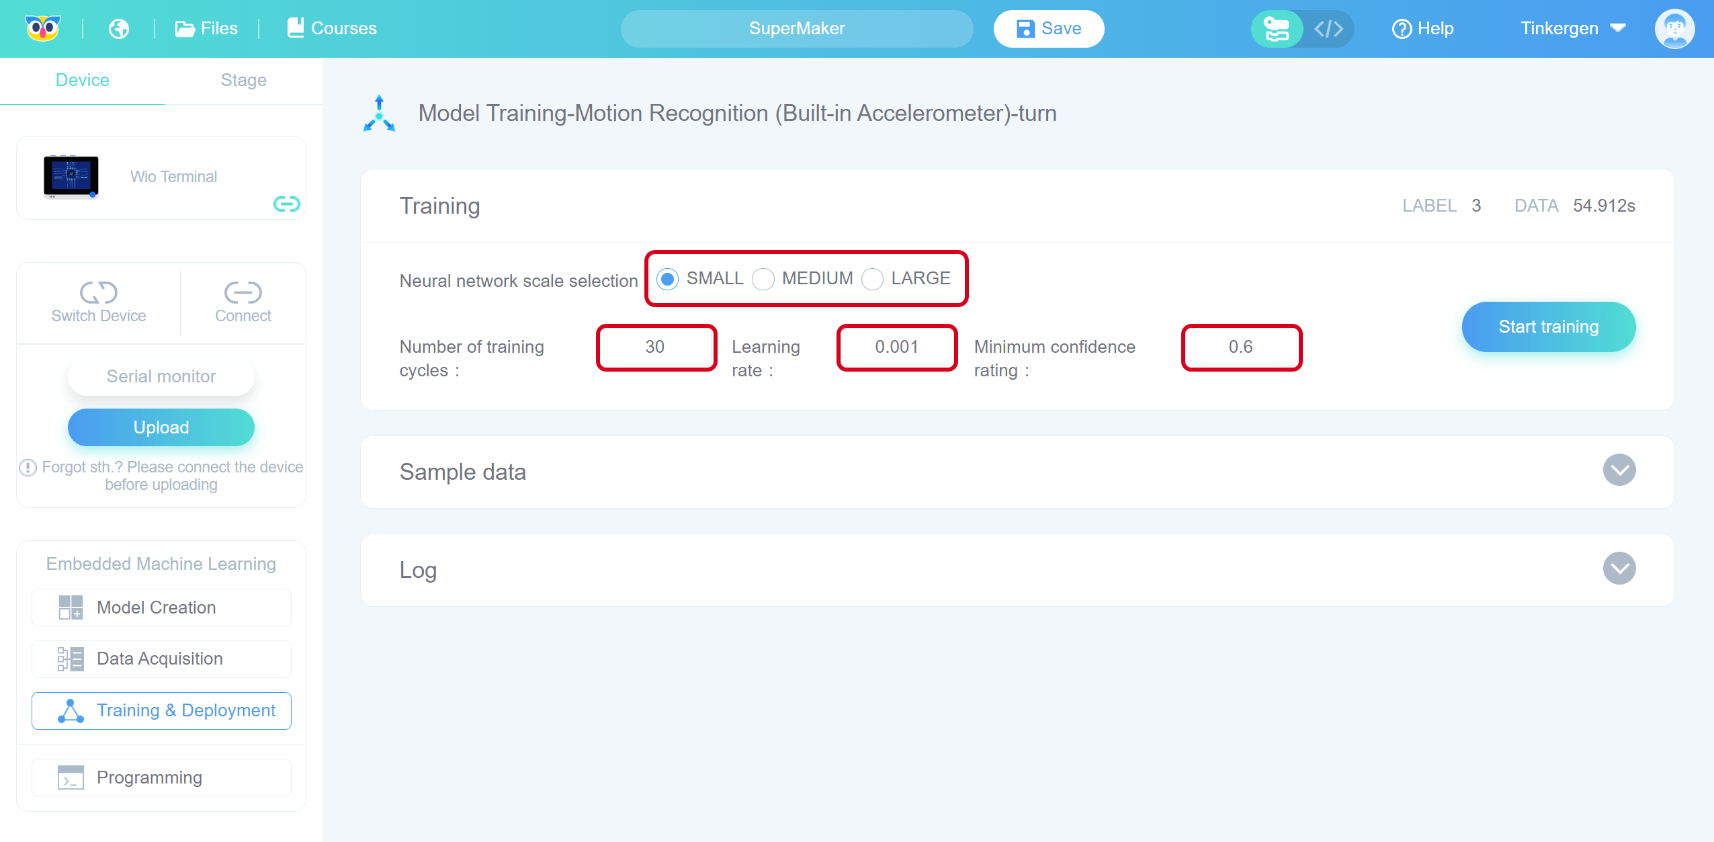Switch to block programming mode icon
The image size is (1714, 842).
coord(1276,28)
